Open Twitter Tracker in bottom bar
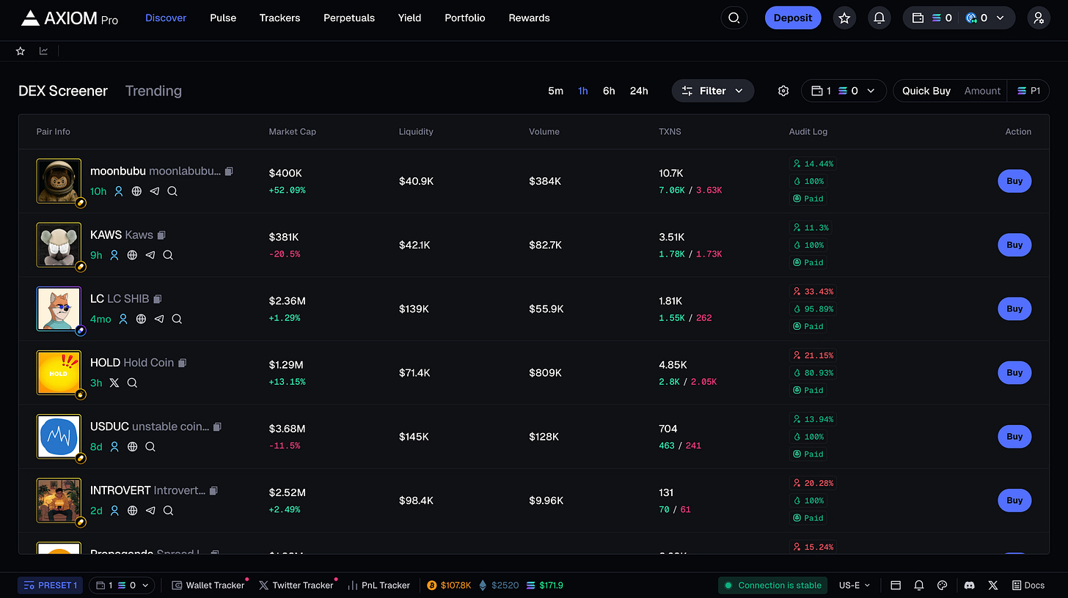Screen dimensions: 1068x598 click(296, 586)
